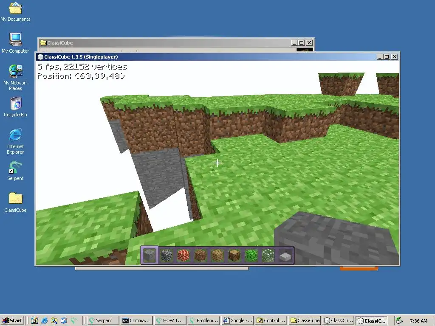Click the system tray network icon

point(399,320)
